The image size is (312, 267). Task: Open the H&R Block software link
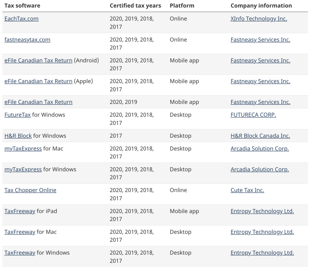[x=18, y=136]
